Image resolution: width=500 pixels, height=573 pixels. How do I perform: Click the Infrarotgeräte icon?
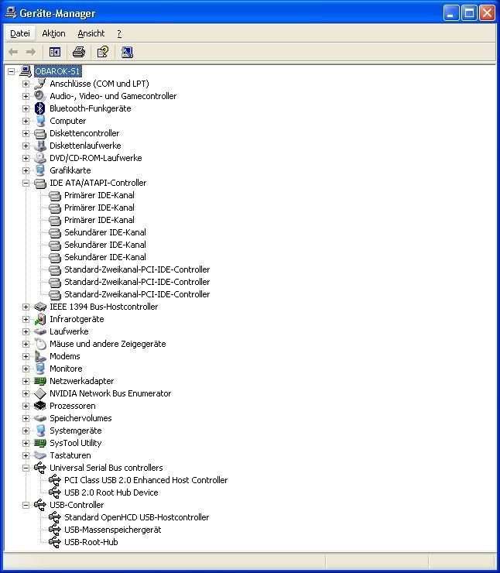39,319
